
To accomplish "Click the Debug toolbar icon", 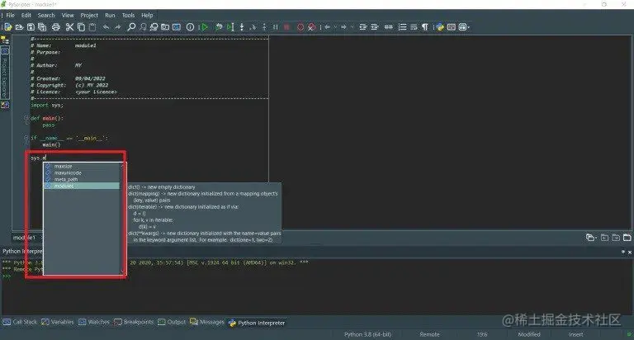I will click(219, 27).
